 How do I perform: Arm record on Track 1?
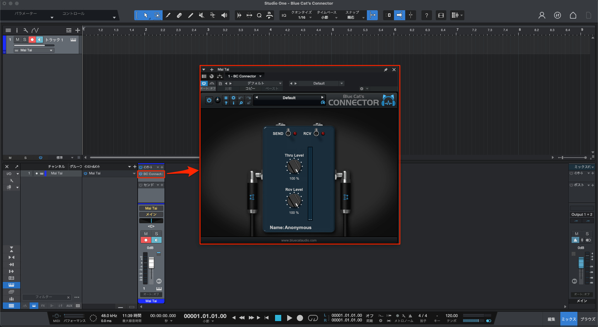coord(32,39)
